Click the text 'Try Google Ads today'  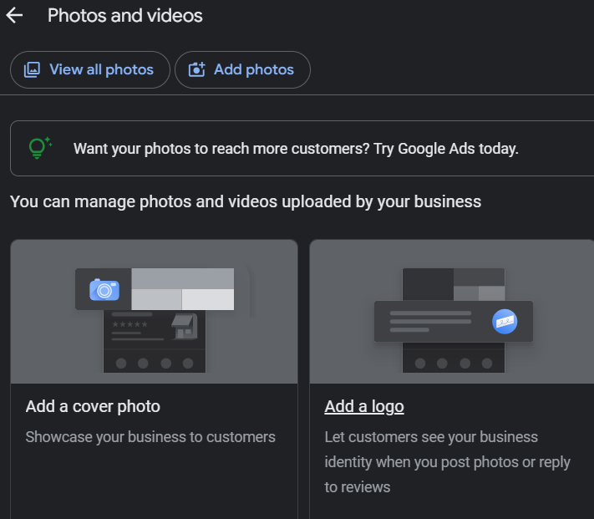tap(446, 149)
